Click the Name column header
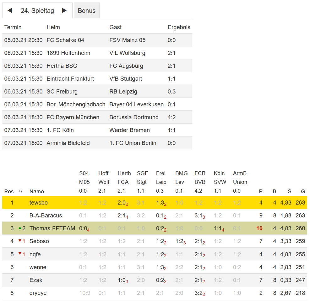Viewport: 310px width, 304px height. tap(36, 191)
